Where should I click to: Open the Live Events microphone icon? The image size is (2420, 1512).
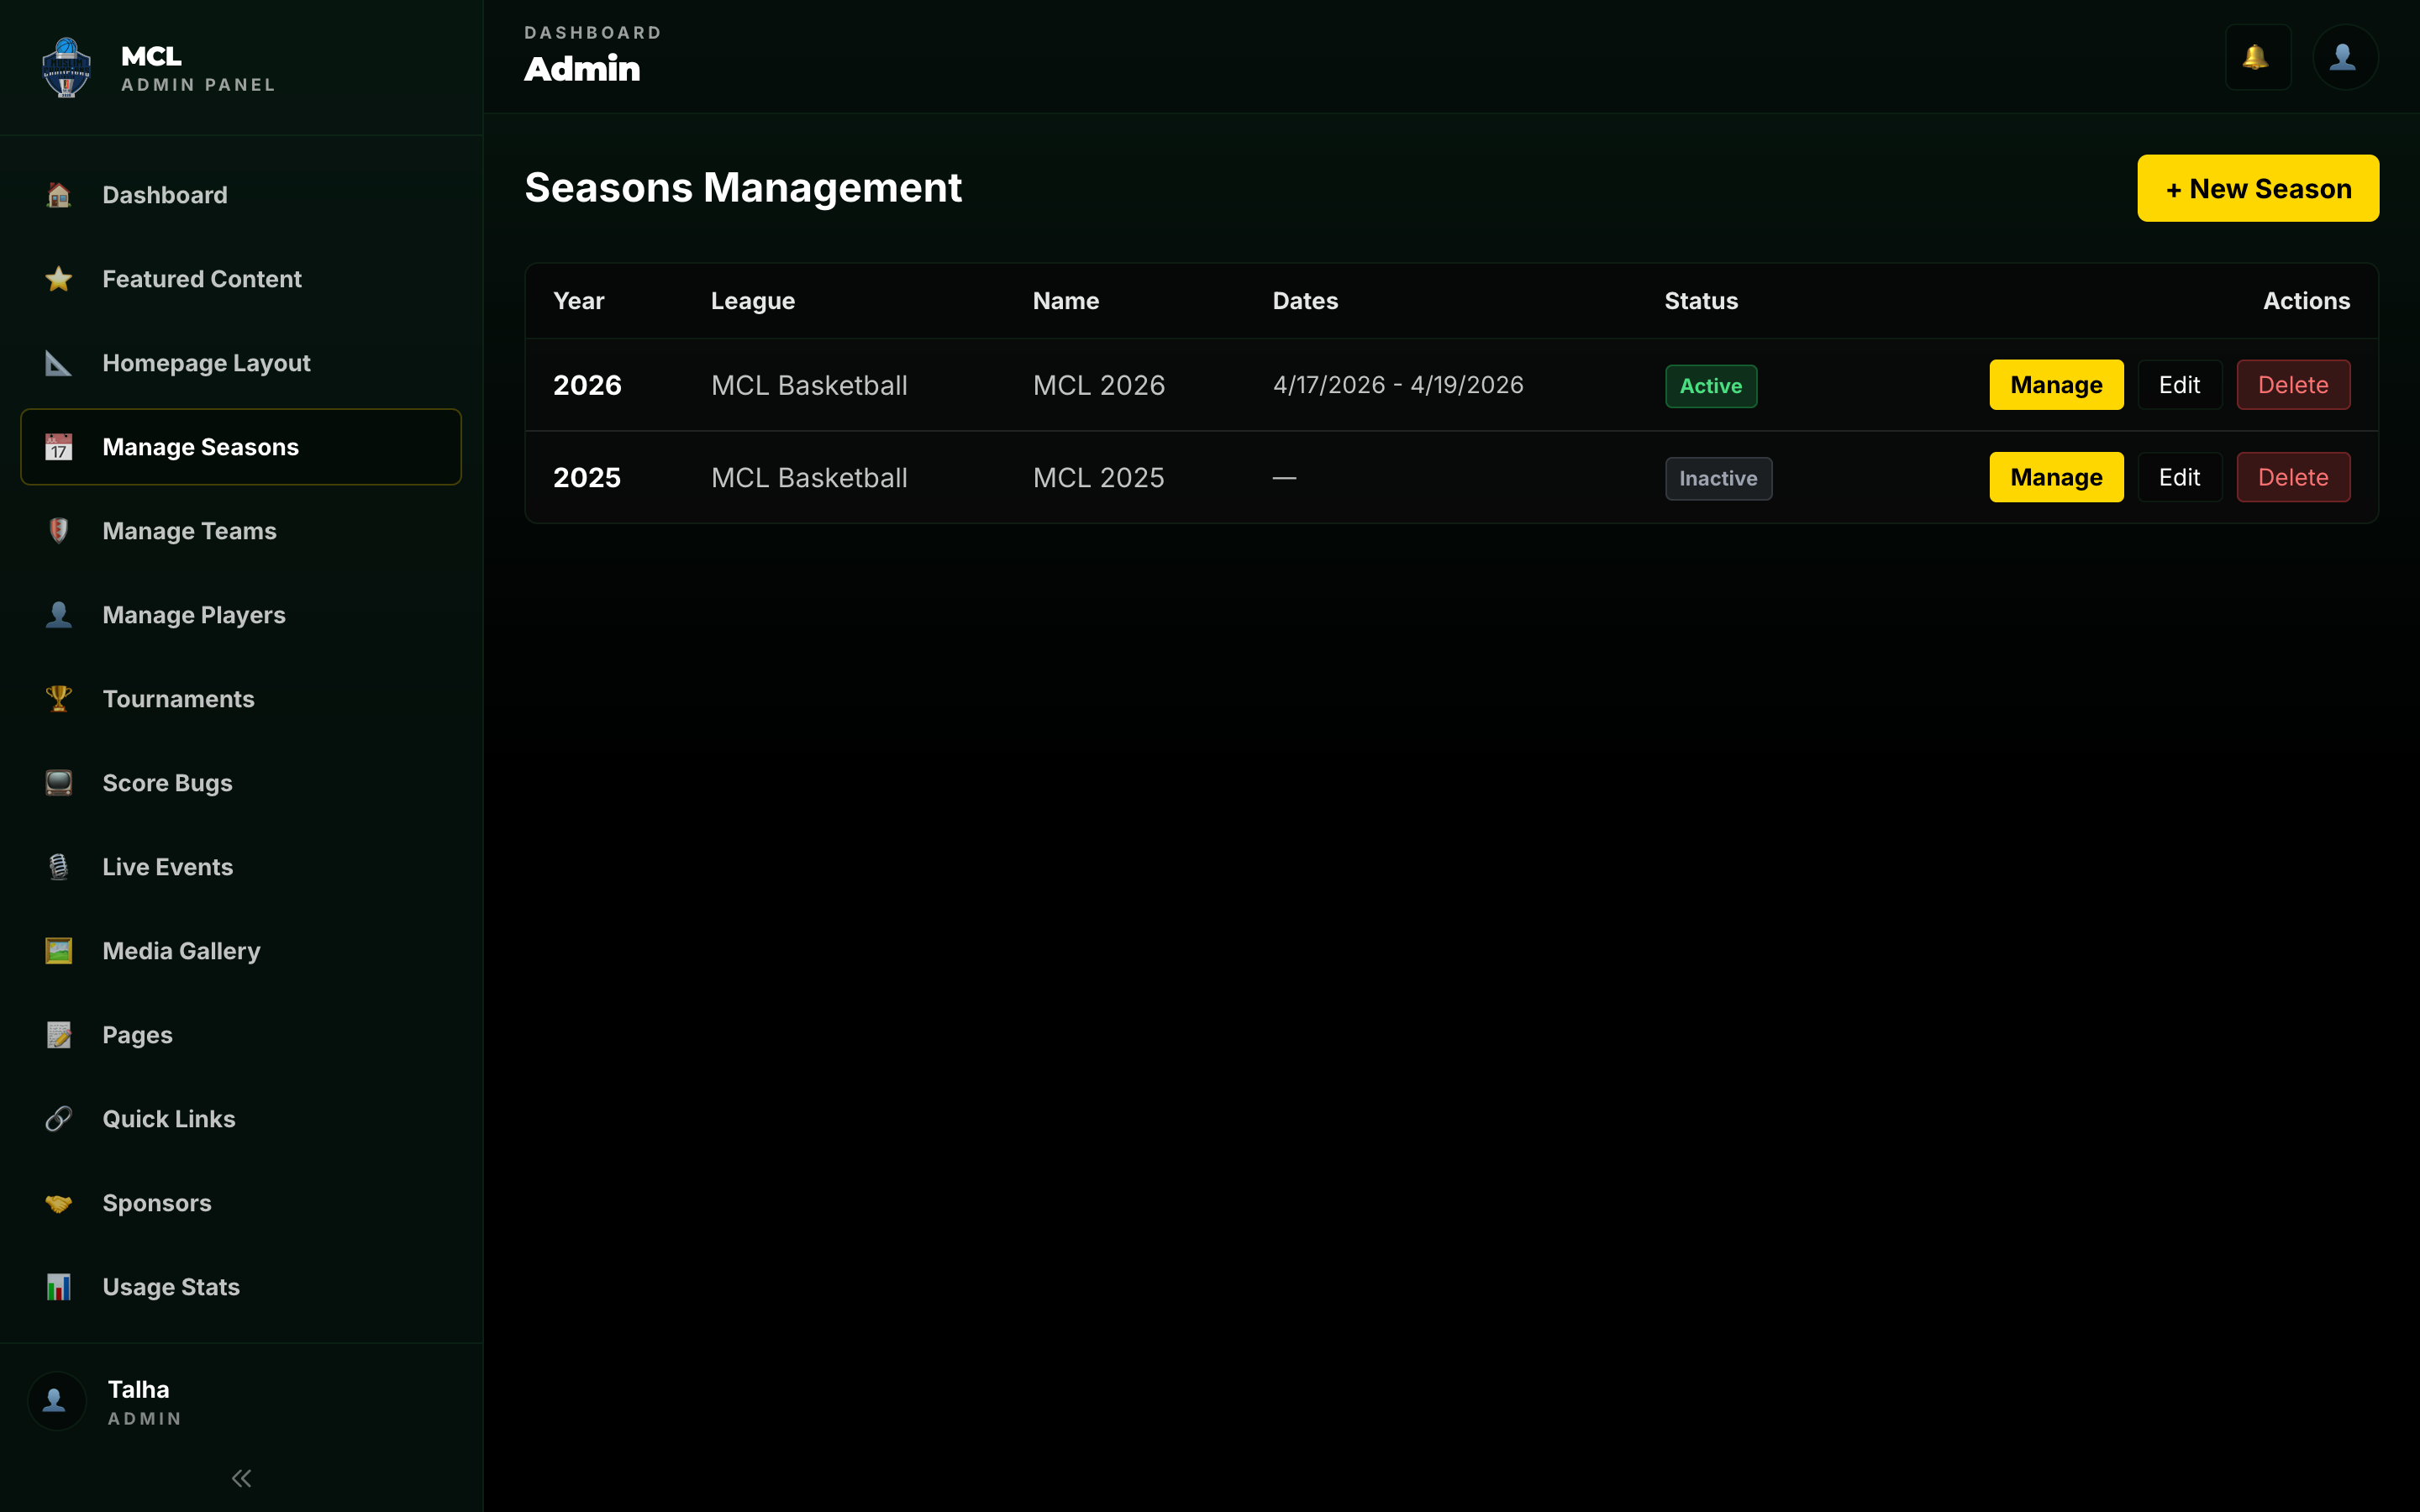point(59,867)
